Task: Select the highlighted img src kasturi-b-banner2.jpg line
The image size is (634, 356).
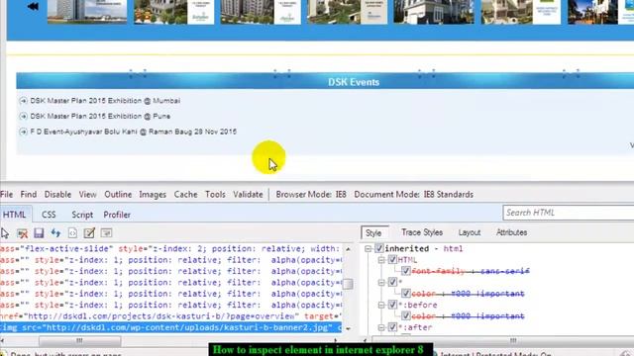Action: pyautogui.click(x=171, y=327)
